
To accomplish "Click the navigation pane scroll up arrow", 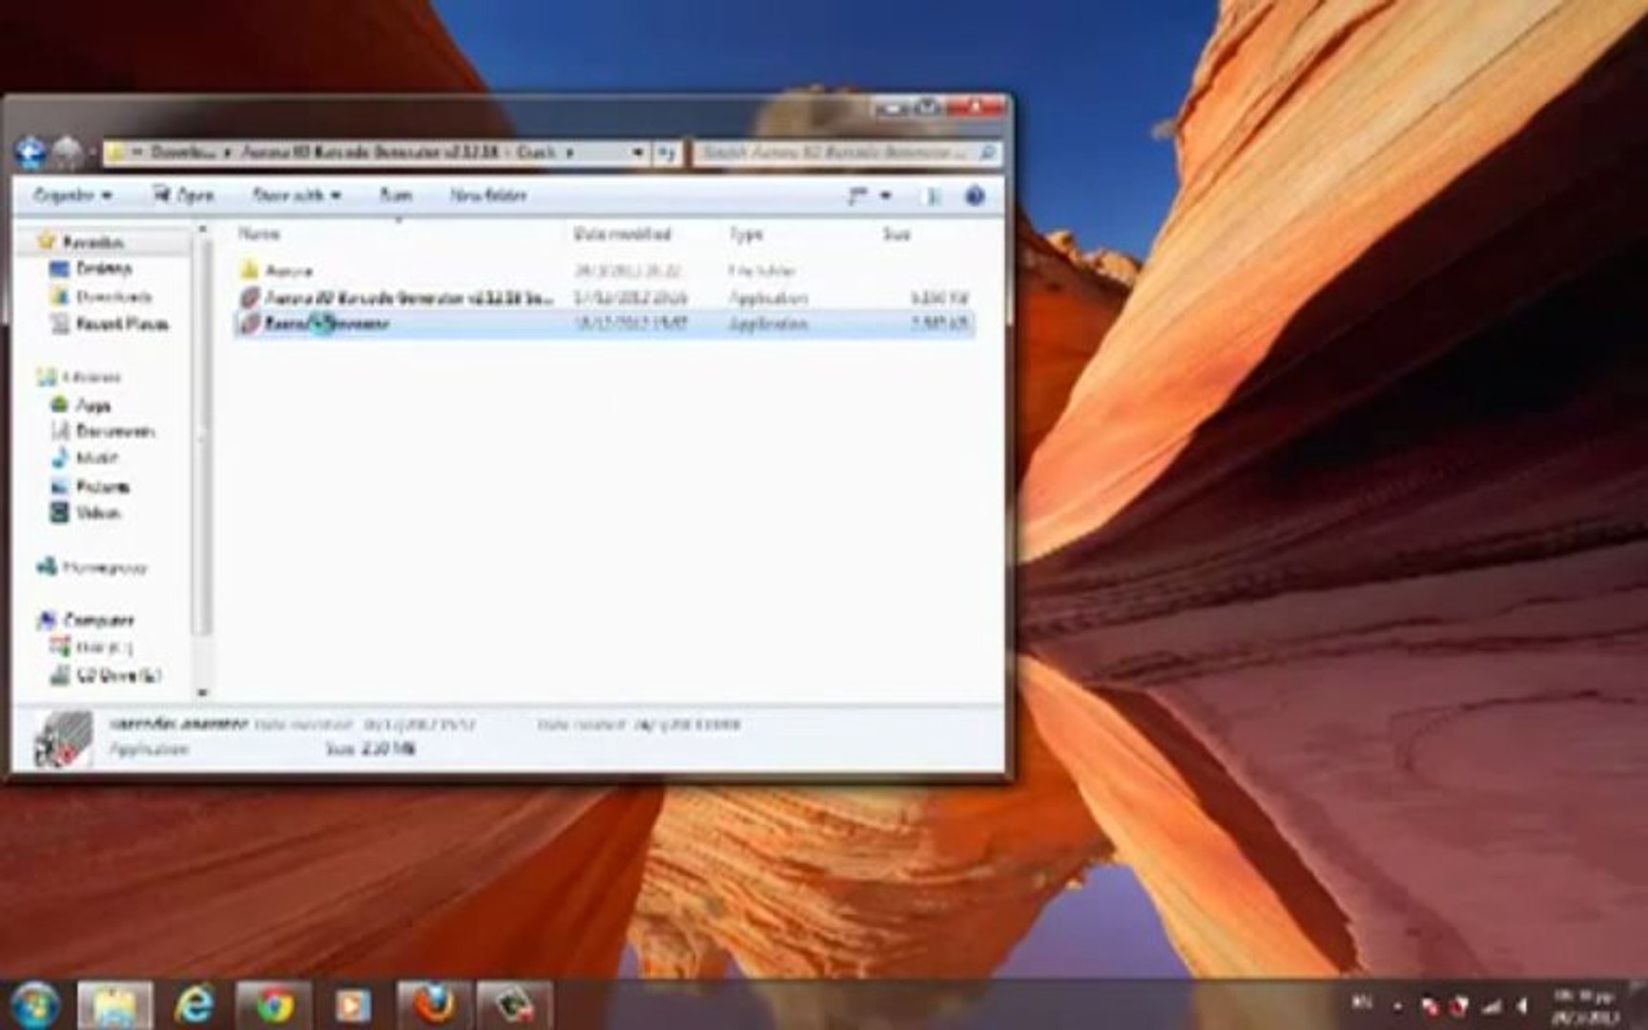I will pos(202,230).
